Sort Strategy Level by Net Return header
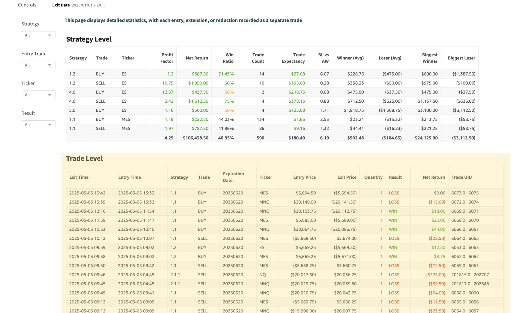The height and width of the screenshot is (313, 522). [197, 58]
